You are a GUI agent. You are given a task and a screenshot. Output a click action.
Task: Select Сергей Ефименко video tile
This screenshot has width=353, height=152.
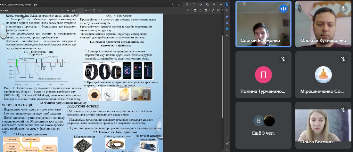263,24
